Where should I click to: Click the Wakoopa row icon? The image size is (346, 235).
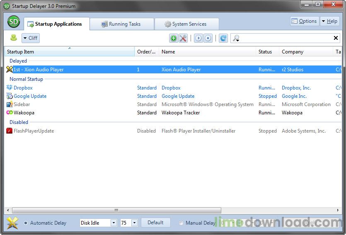click(x=10, y=113)
